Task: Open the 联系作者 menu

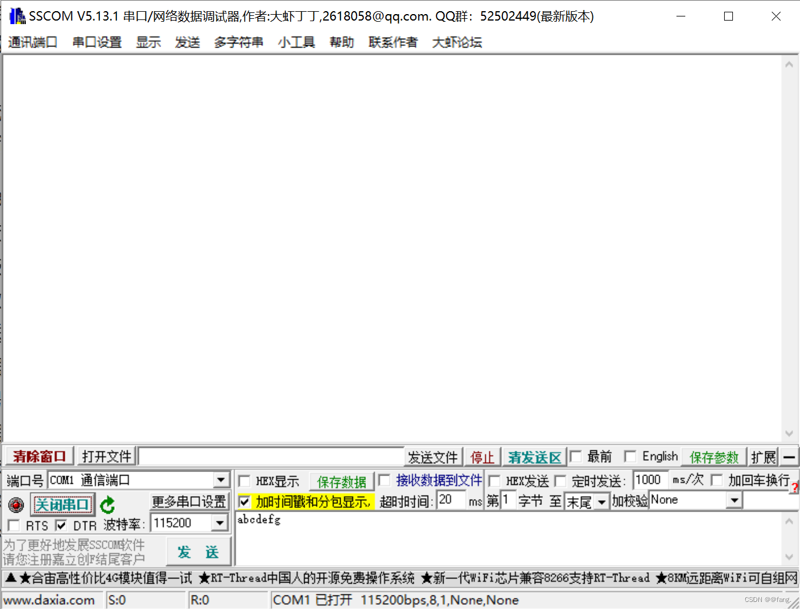Action: click(x=393, y=42)
